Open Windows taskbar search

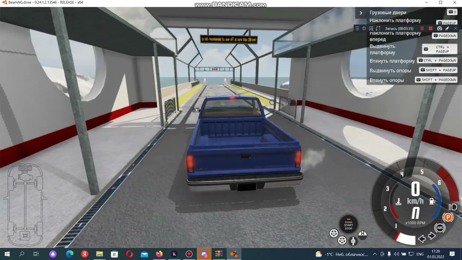(x=22, y=254)
